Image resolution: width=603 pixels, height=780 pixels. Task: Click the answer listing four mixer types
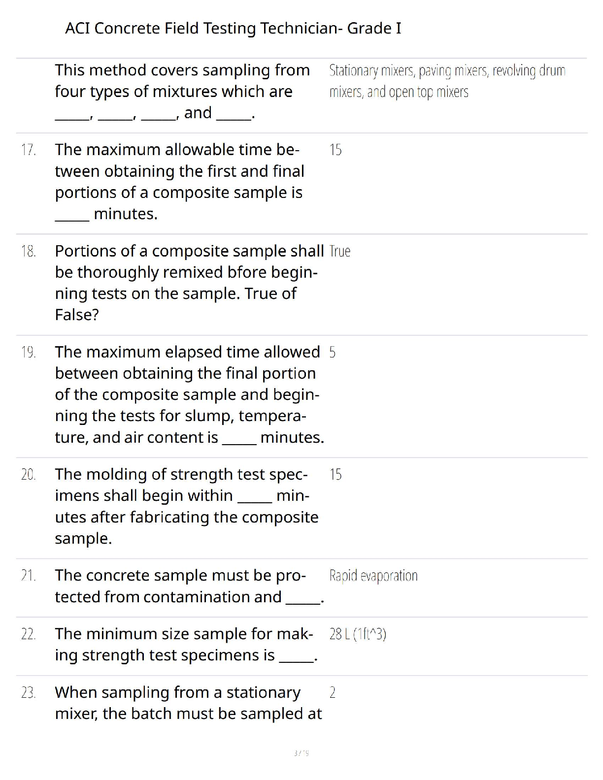click(x=447, y=81)
